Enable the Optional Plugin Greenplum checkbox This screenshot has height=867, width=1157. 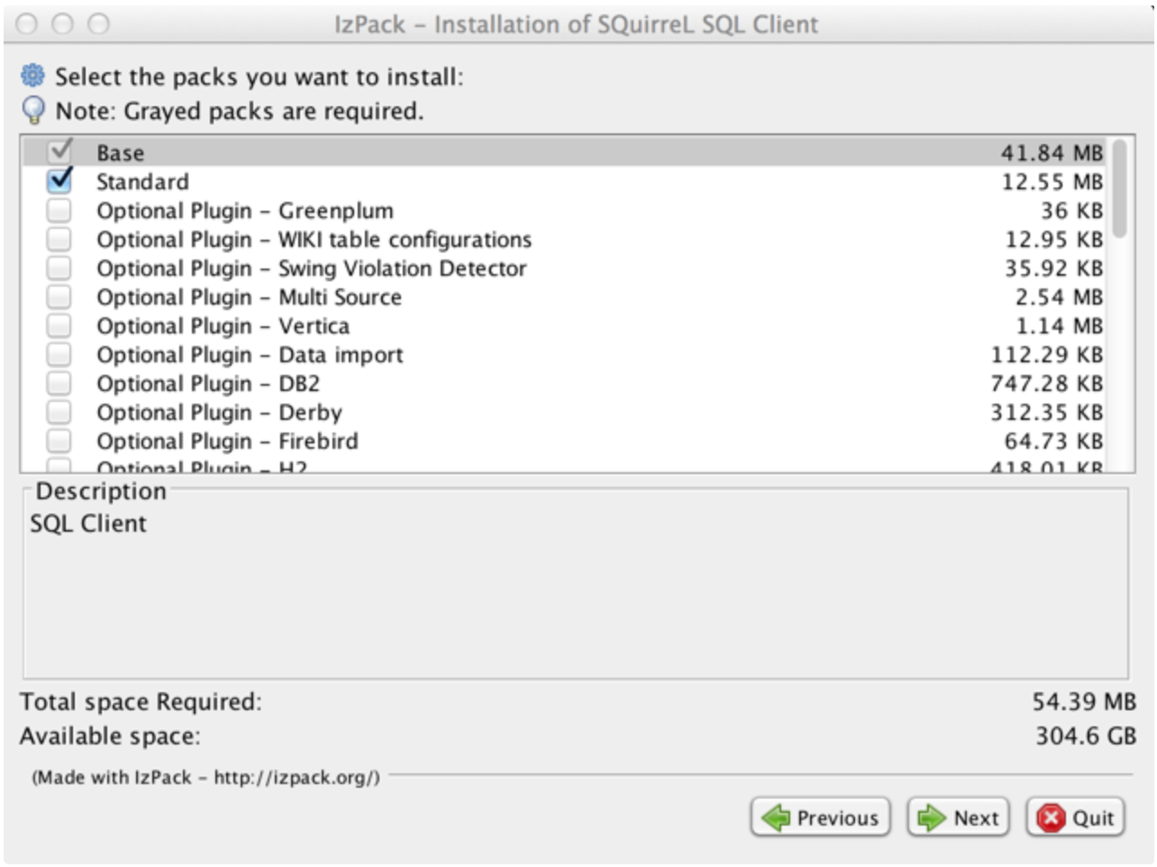click(x=59, y=210)
